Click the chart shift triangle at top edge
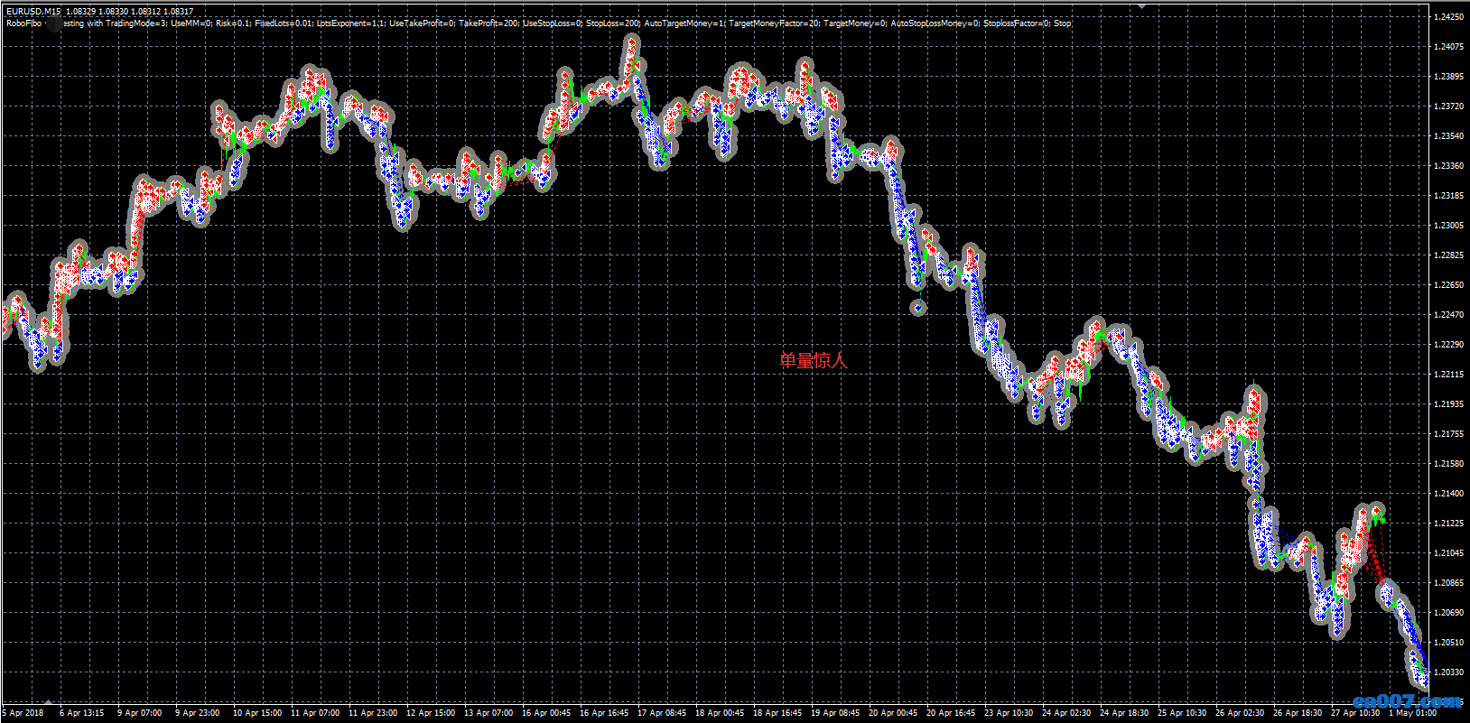This screenshot has width=1470, height=723. click(x=1142, y=5)
